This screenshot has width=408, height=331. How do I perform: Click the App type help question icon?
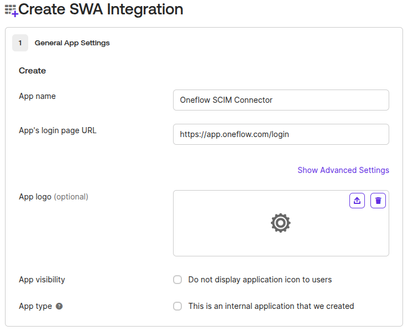(x=59, y=306)
